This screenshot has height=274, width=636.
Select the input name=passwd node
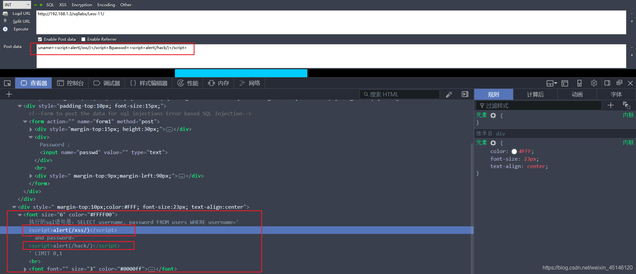tap(104, 152)
